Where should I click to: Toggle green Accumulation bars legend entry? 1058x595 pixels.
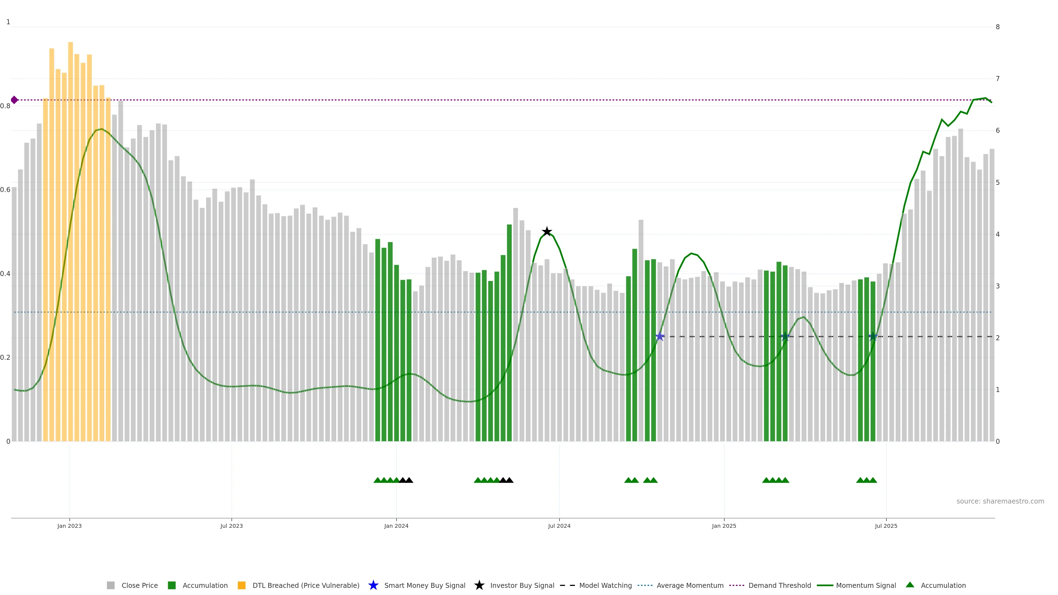tap(204, 586)
